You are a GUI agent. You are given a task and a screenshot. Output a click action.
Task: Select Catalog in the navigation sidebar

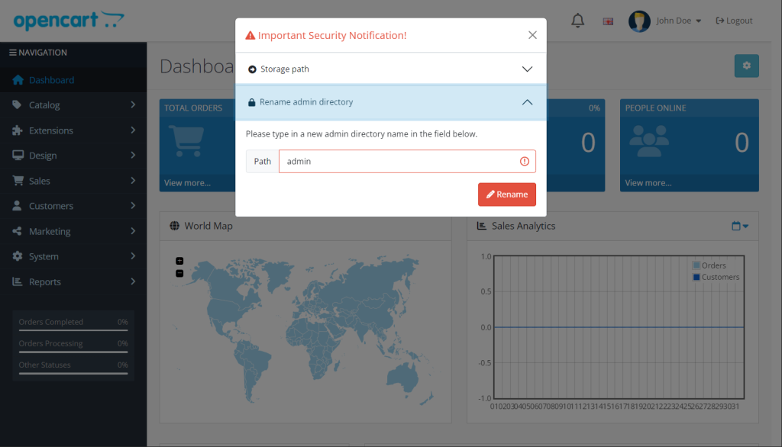coord(46,105)
